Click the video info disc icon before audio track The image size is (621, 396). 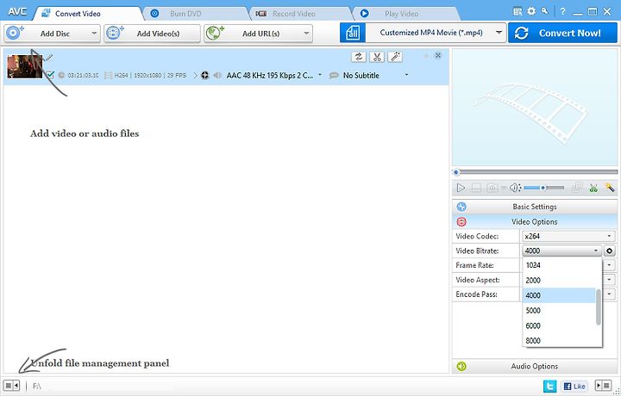tap(204, 75)
